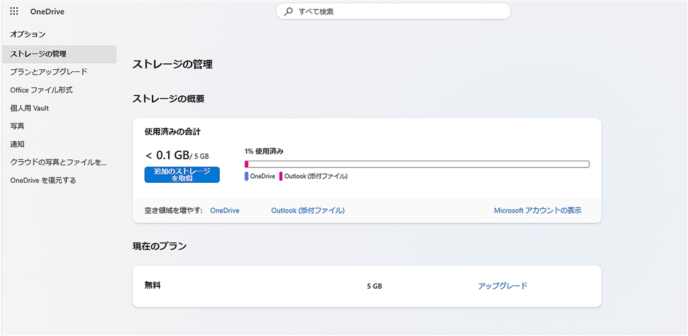688x336 pixels.
Task: Click the search magnifier icon
Action: pos(288,12)
